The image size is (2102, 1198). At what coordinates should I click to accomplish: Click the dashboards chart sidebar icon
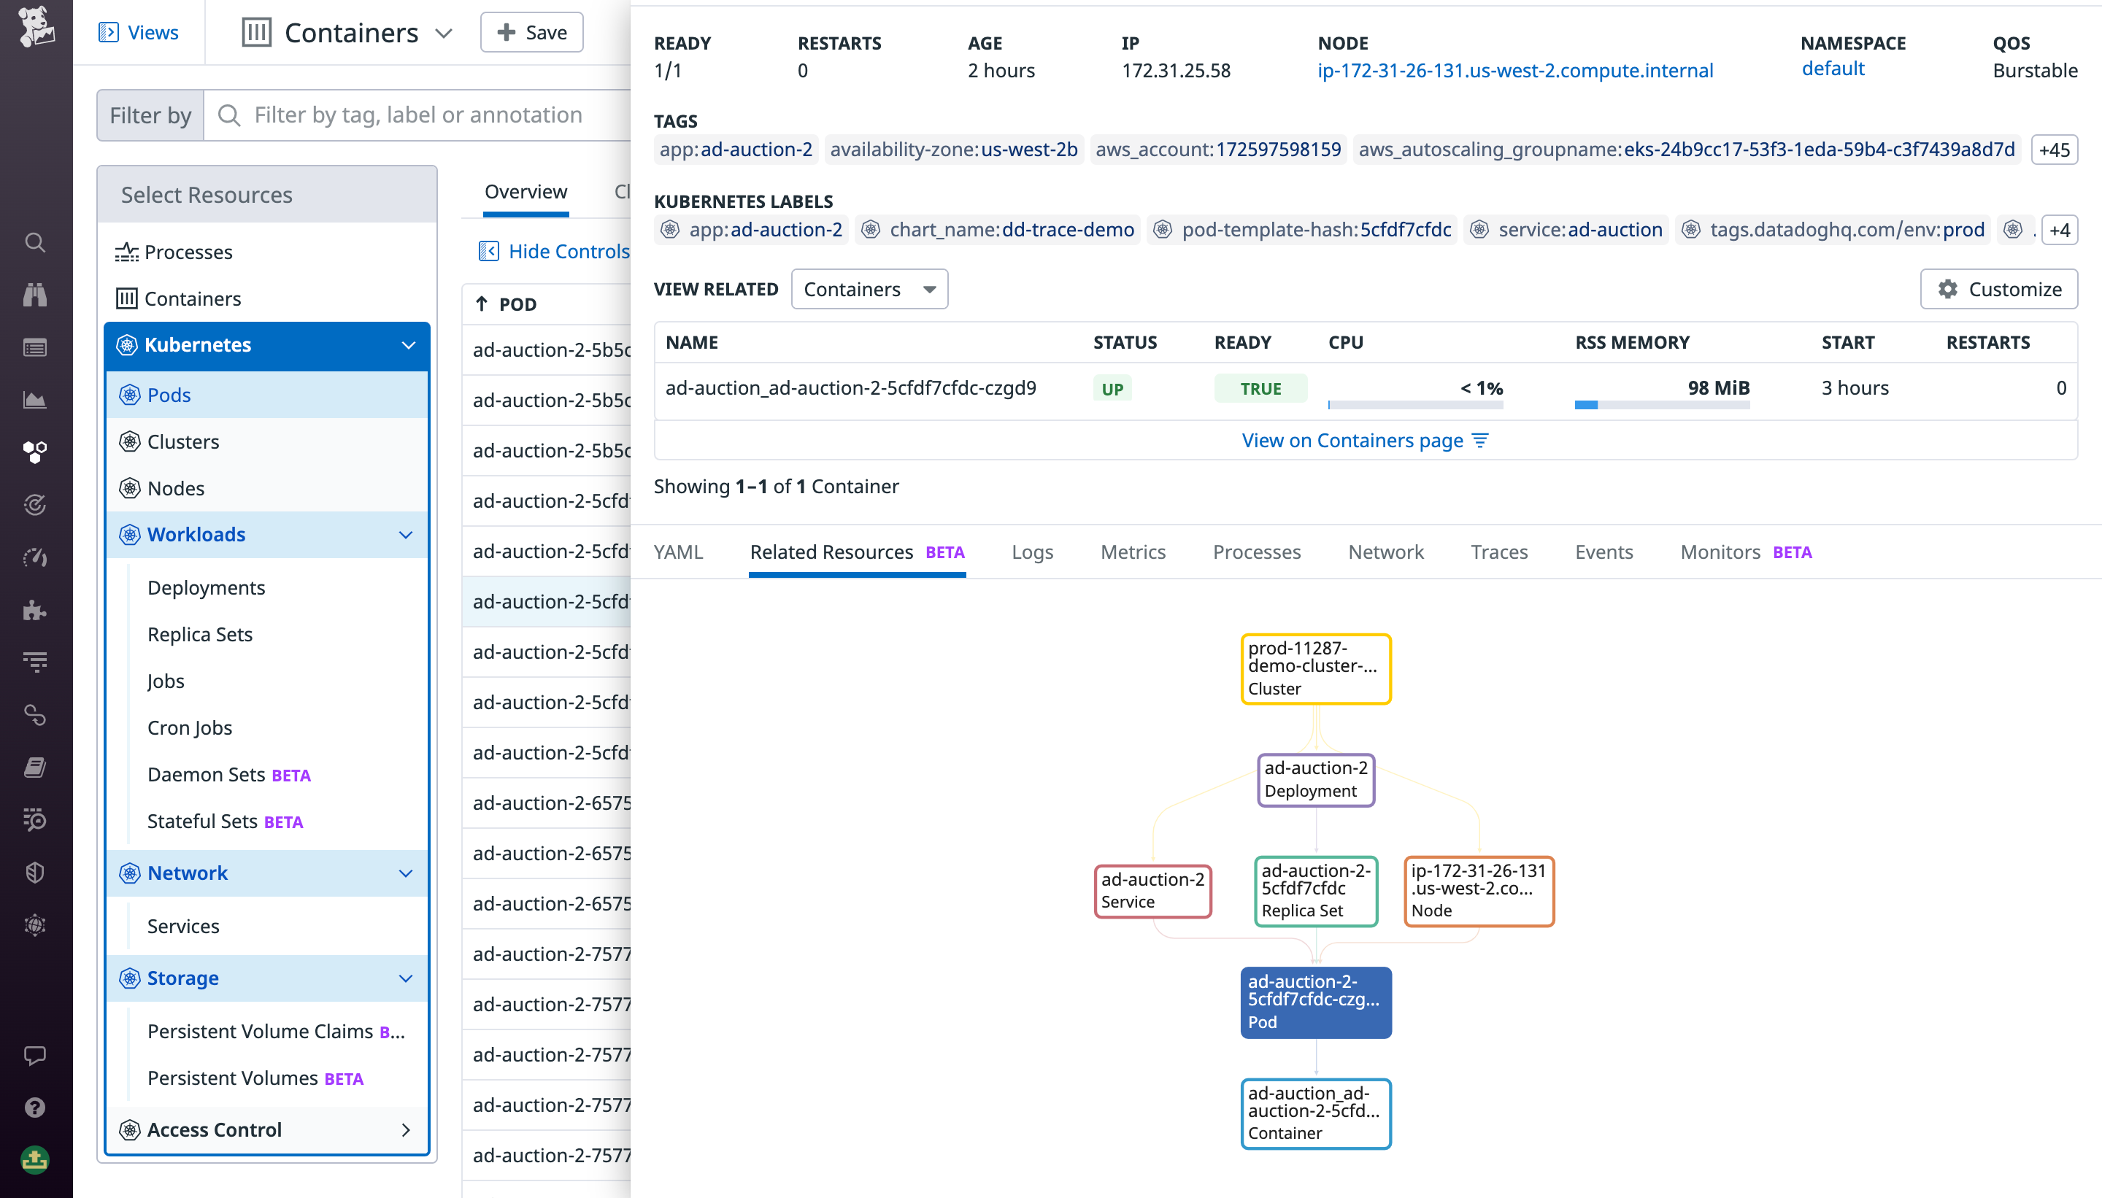click(x=34, y=401)
